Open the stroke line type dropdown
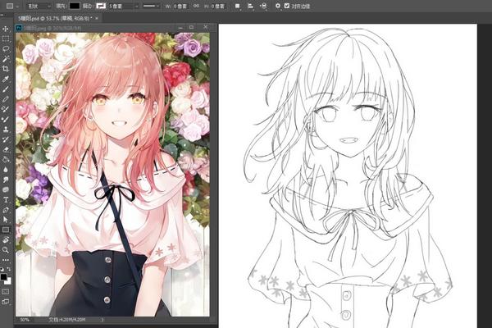 tap(151, 6)
